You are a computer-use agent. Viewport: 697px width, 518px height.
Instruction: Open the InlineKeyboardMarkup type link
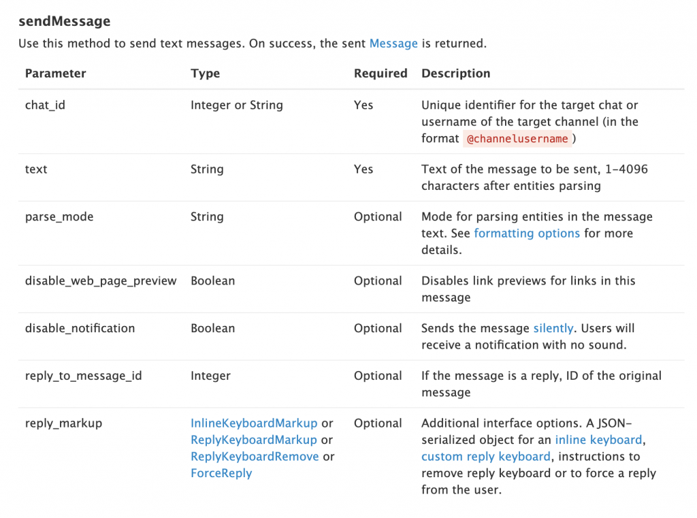click(254, 423)
